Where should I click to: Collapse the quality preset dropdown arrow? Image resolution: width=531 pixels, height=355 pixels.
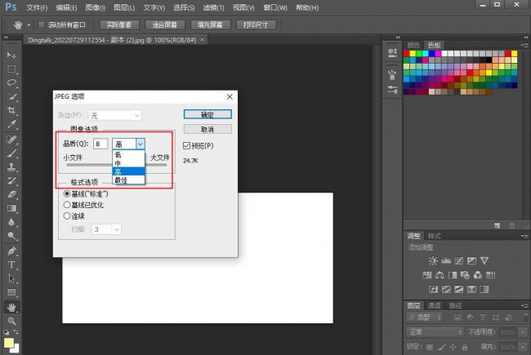[141, 144]
